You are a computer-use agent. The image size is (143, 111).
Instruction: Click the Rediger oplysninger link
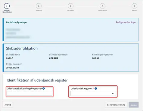(x=126, y=22)
